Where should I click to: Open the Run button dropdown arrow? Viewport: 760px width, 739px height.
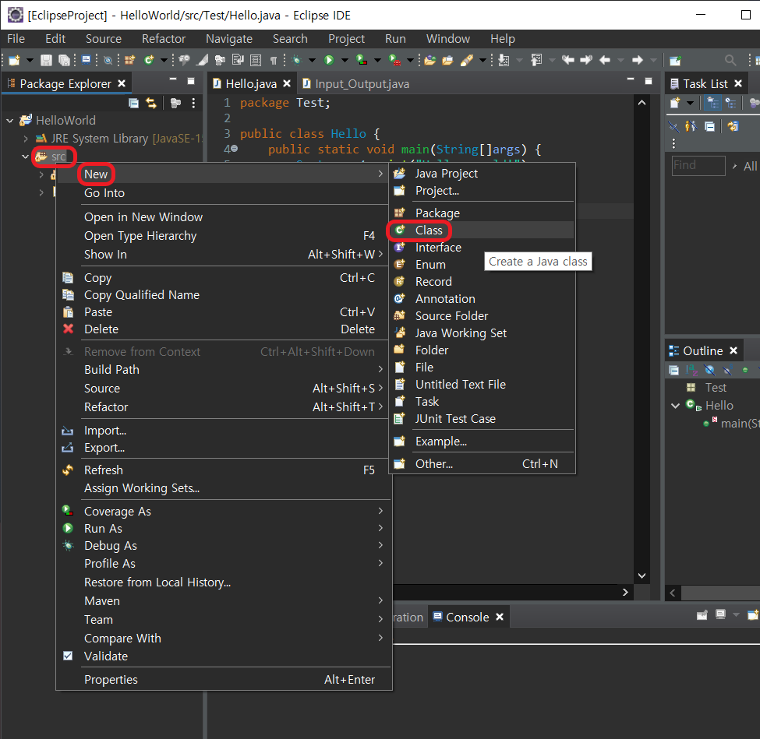click(x=345, y=61)
